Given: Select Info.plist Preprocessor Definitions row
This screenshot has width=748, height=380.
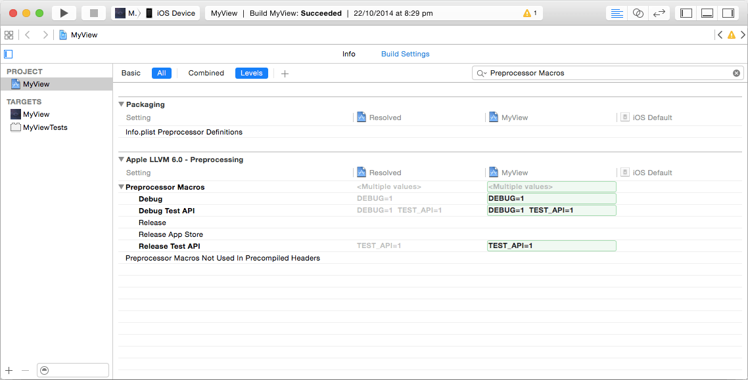Looking at the screenshot, I should click(x=430, y=132).
